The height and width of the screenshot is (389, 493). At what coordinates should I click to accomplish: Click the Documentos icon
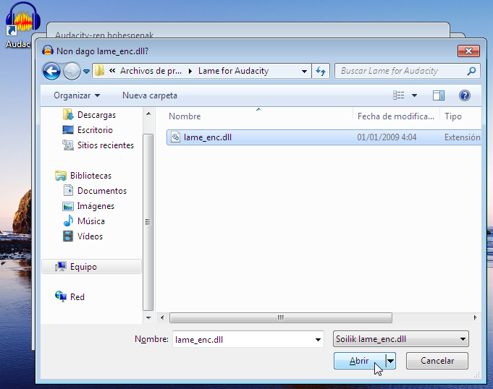click(x=68, y=190)
